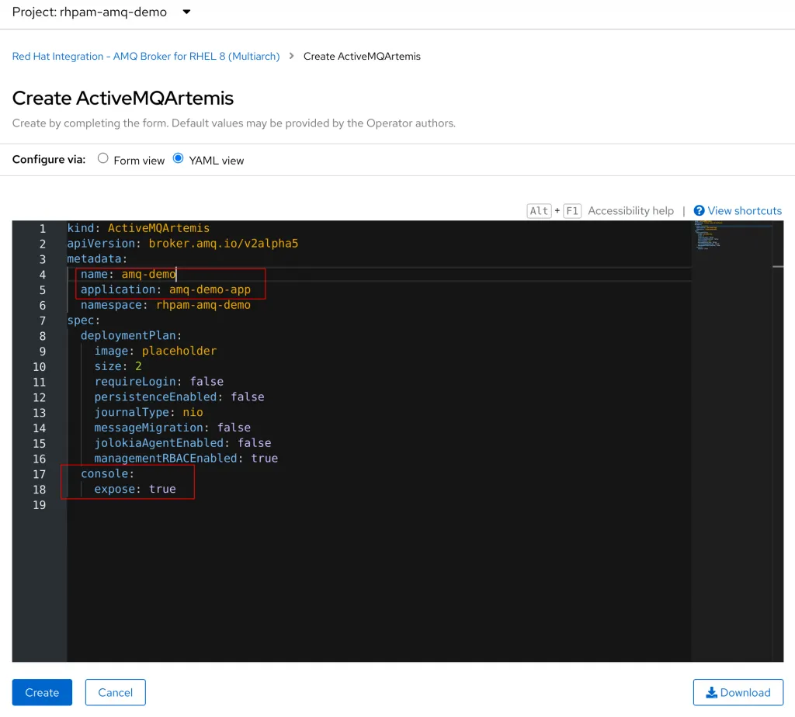795x717 pixels.
Task: Click the 'size: 2' line
Action: 118,366
